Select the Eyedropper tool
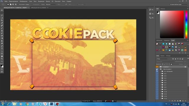Screen dimensions: 189x106 (2, 23)
